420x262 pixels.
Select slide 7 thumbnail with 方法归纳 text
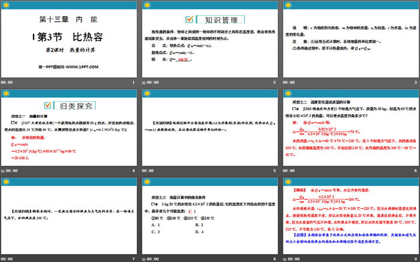[x=69, y=216]
